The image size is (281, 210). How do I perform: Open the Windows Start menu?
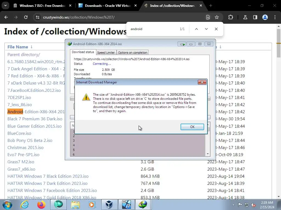click(x=7, y=205)
